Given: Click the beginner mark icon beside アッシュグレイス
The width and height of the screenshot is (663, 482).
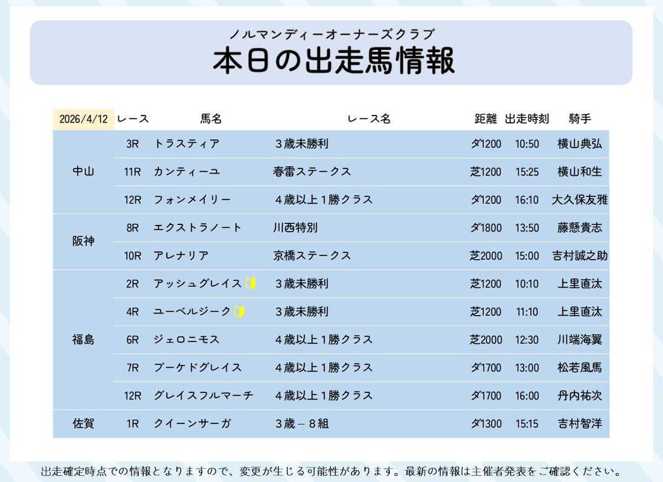Looking at the screenshot, I should (x=250, y=284).
